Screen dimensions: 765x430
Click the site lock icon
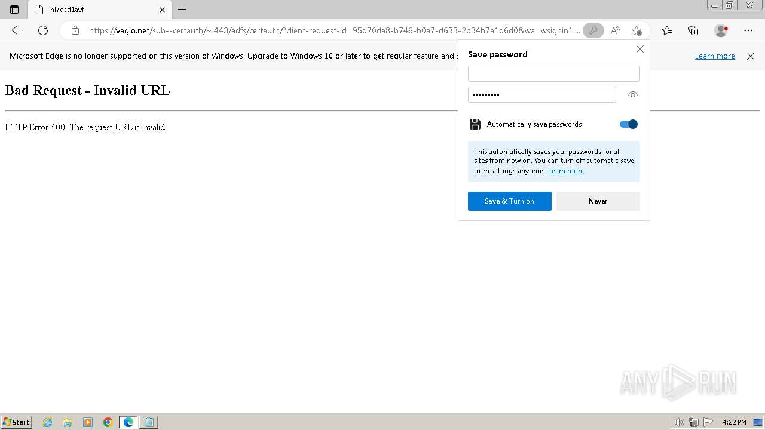pyautogui.click(x=75, y=30)
